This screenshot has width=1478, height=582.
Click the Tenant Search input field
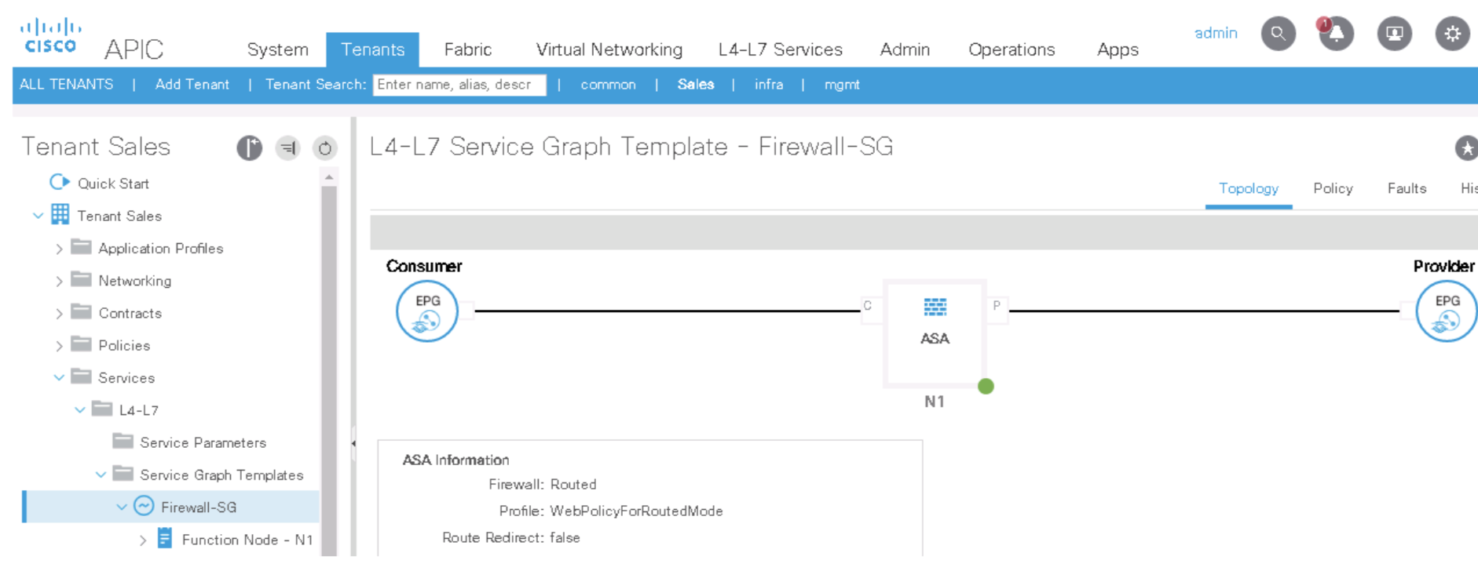[x=459, y=85]
